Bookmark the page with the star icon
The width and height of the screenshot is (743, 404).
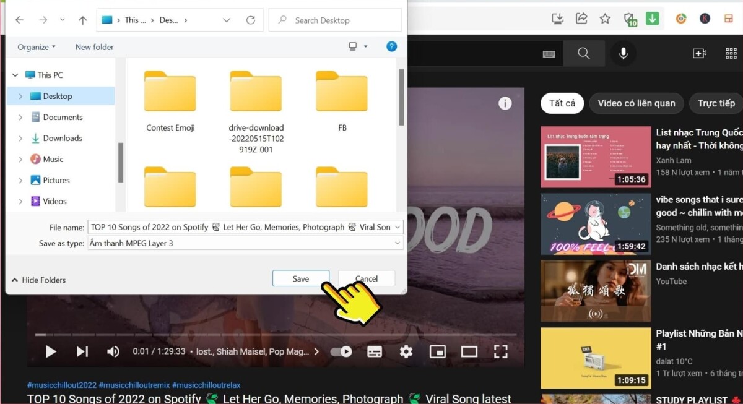pyautogui.click(x=605, y=19)
